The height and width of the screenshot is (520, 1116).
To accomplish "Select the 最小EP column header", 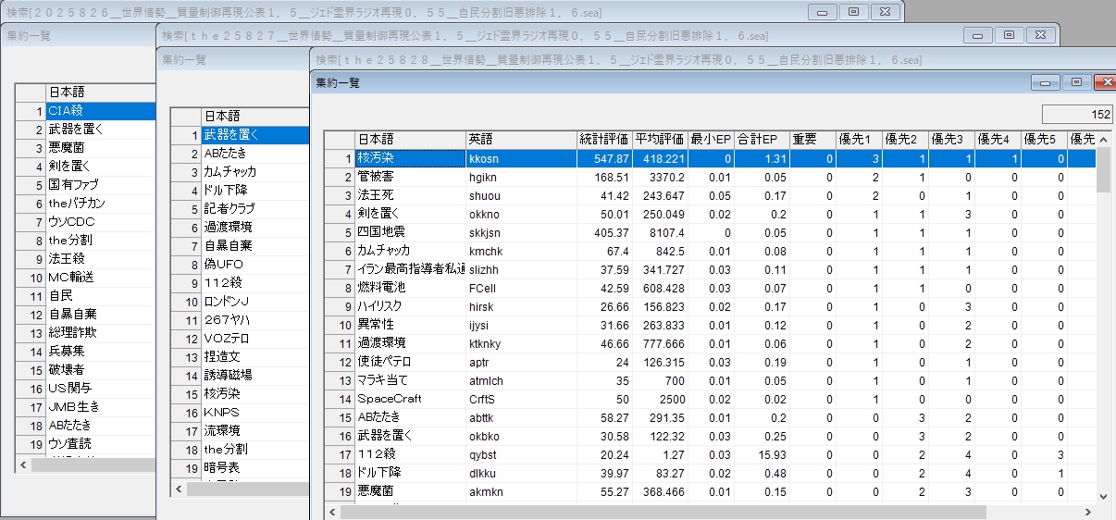I will click(711, 140).
